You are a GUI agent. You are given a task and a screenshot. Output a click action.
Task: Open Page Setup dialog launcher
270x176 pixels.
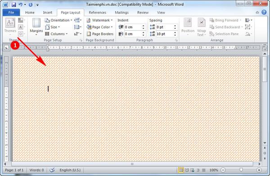pos(81,41)
